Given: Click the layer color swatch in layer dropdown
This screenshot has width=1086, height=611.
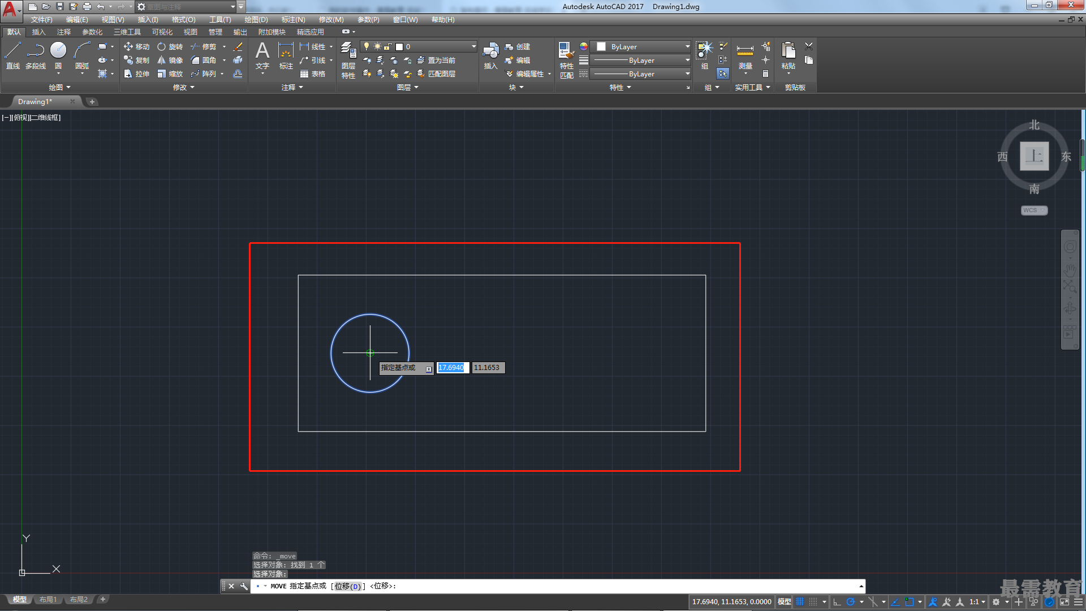Looking at the screenshot, I should click(399, 47).
